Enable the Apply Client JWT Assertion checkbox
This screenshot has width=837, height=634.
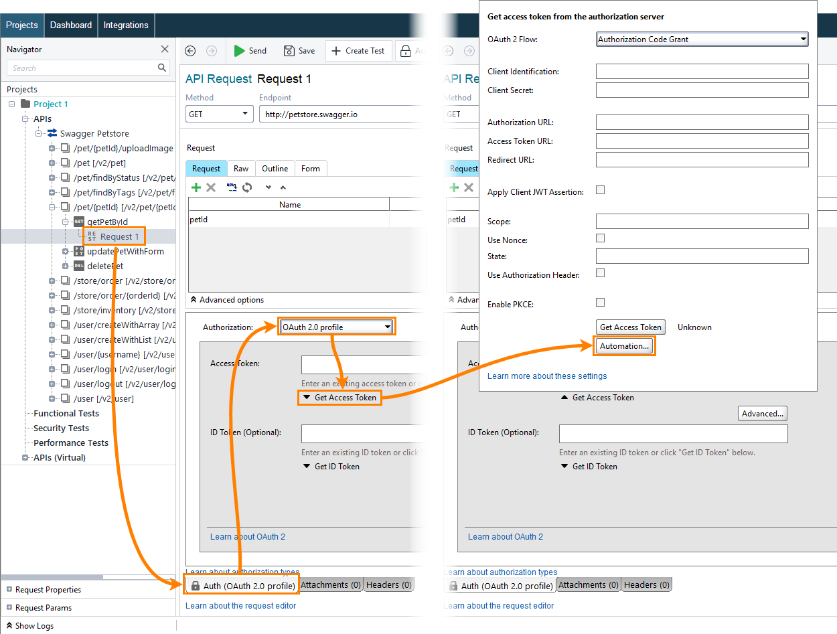(x=601, y=190)
